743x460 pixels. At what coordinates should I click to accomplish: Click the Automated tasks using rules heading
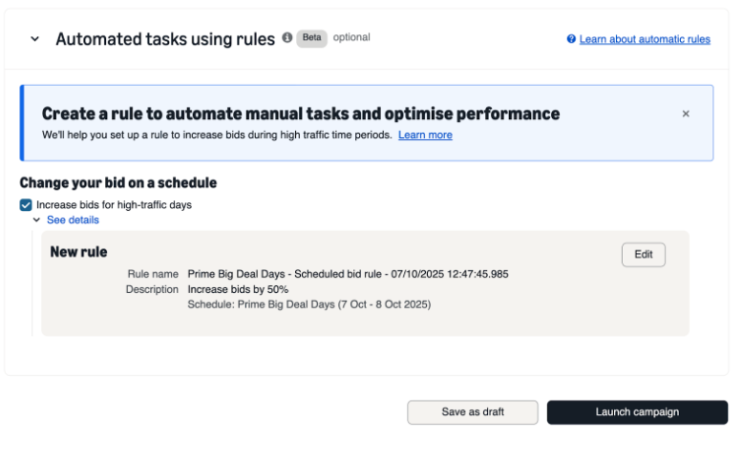166,39
